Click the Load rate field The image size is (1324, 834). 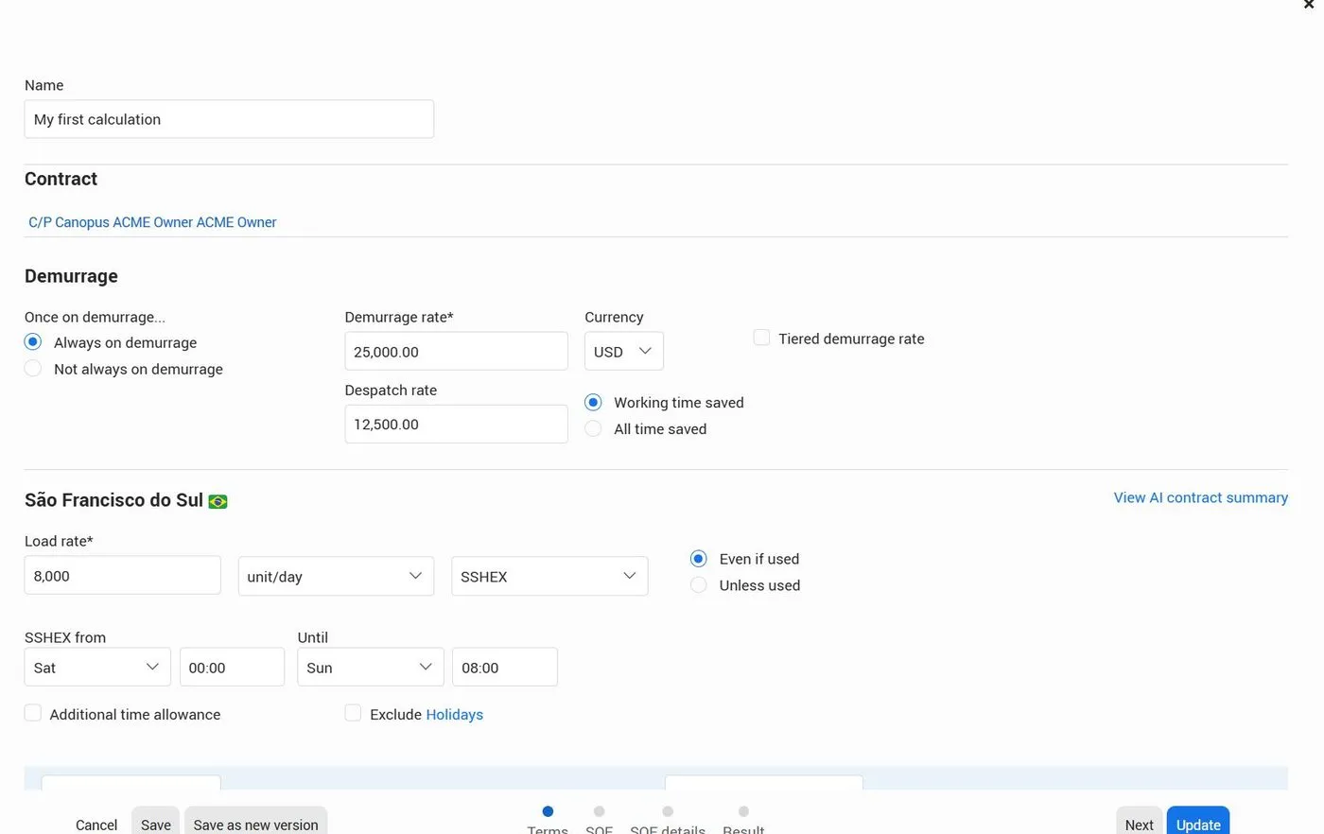(x=123, y=575)
